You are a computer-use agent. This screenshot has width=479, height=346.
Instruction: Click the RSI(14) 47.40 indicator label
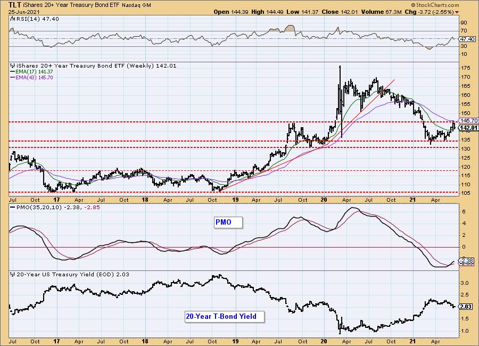[x=37, y=19]
